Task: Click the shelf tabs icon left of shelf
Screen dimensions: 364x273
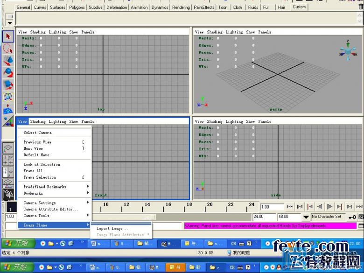Action: [9, 16]
